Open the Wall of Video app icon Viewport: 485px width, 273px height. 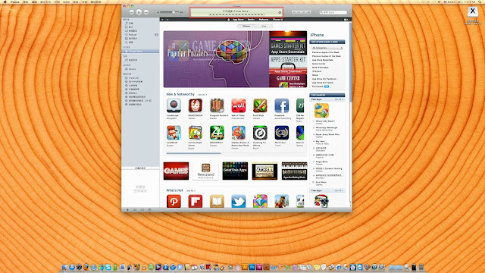(x=239, y=105)
